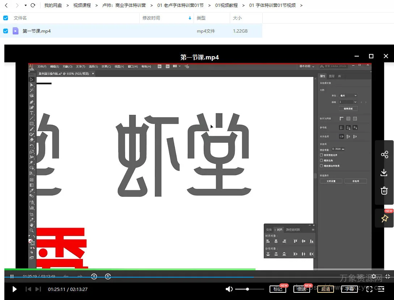This screenshot has height=300, width=394.
Task: Skip to the next video
Action: point(38,289)
